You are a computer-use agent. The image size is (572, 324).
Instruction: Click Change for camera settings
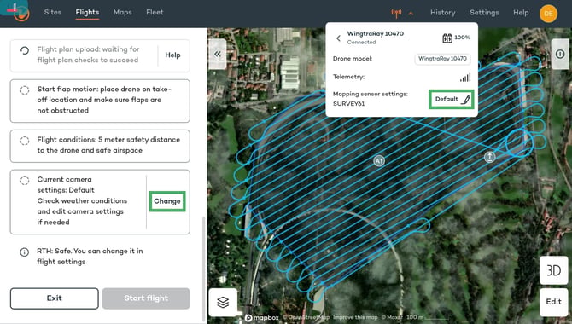[167, 201]
